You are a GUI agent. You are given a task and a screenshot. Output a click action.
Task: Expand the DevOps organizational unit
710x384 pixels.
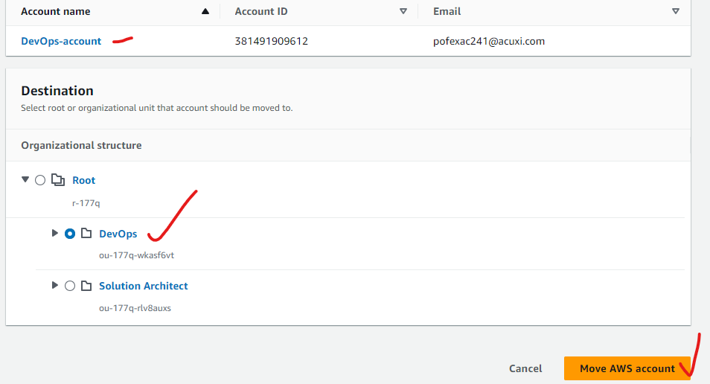[x=54, y=234]
